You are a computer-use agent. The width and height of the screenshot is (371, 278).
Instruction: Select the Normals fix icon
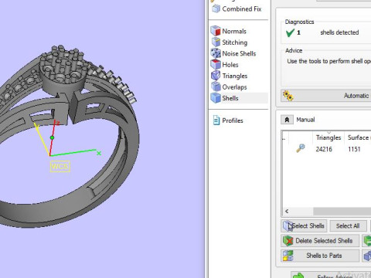point(216,31)
